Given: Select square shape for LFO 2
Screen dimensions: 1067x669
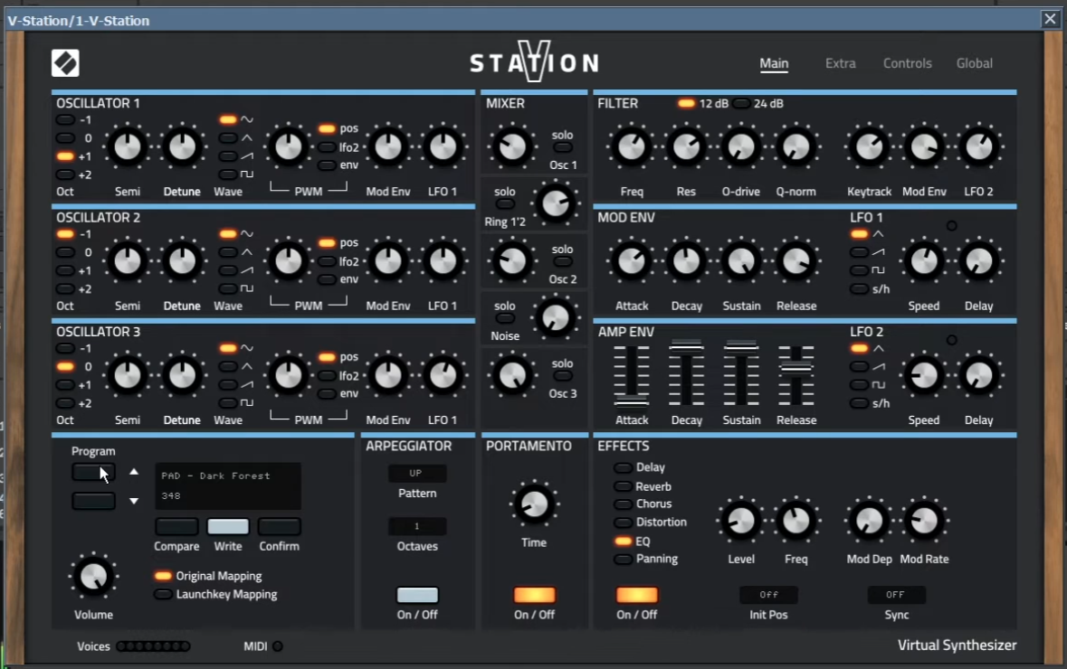Looking at the screenshot, I should click(860, 385).
